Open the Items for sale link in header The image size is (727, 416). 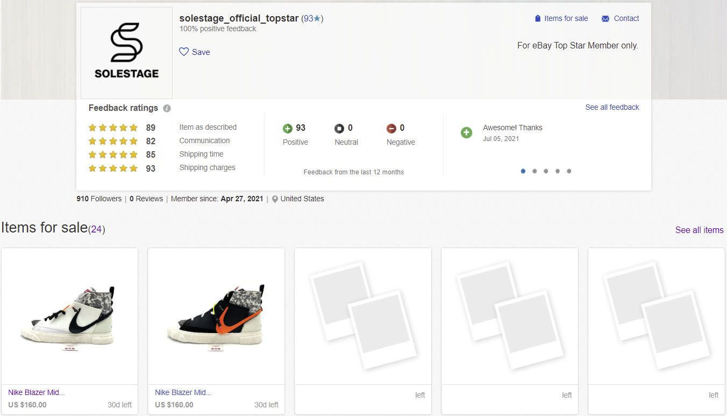click(566, 18)
